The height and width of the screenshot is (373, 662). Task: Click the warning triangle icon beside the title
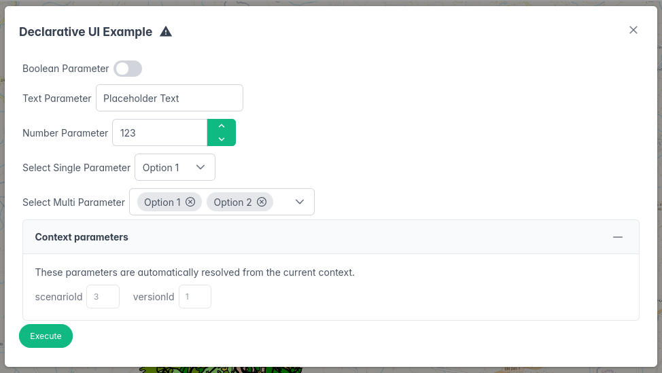(166, 32)
